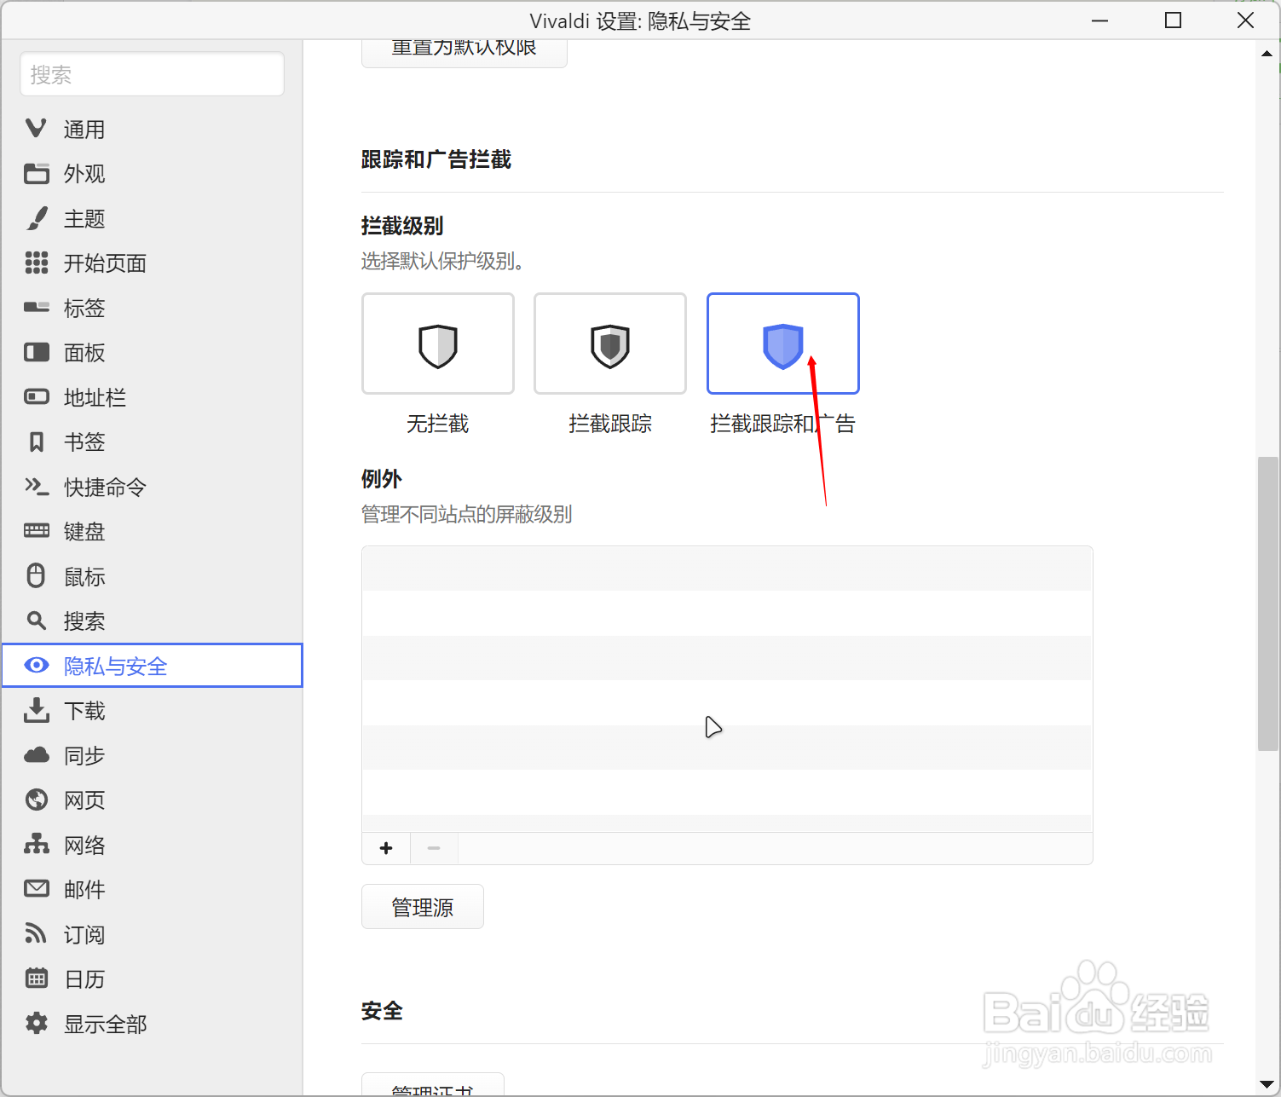The height and width of the screenshot is (1097, 1281).
Task: Switch to the 通用 general section
Action: pos(84,129)
